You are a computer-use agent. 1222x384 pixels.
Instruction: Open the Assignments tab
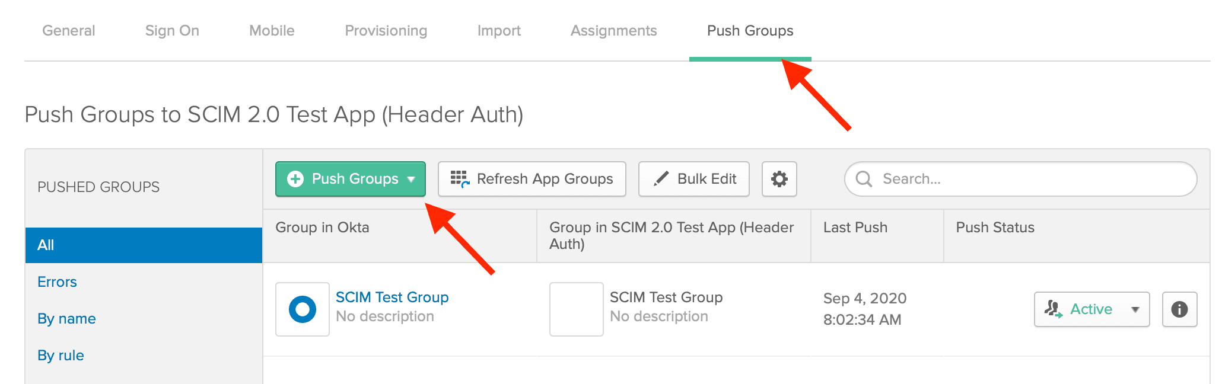pos(613,30)
